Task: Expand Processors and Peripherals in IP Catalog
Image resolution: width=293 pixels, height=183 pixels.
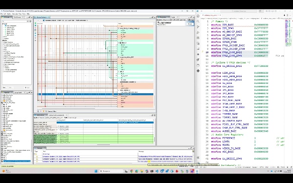Action: 3,62
